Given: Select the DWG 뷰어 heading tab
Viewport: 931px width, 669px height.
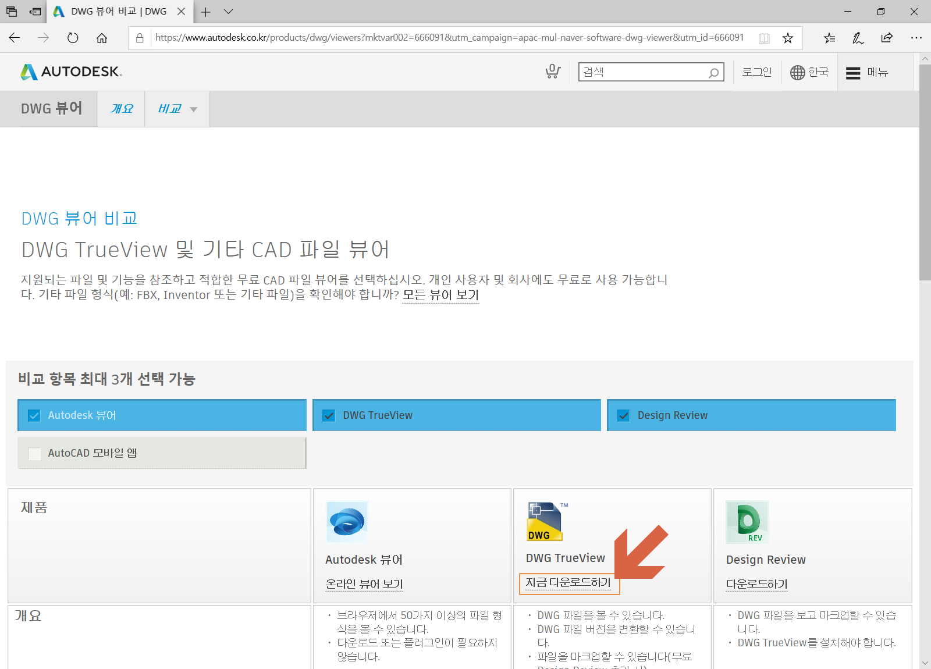Looking at the screenshot, I should (x=51, y=109).
